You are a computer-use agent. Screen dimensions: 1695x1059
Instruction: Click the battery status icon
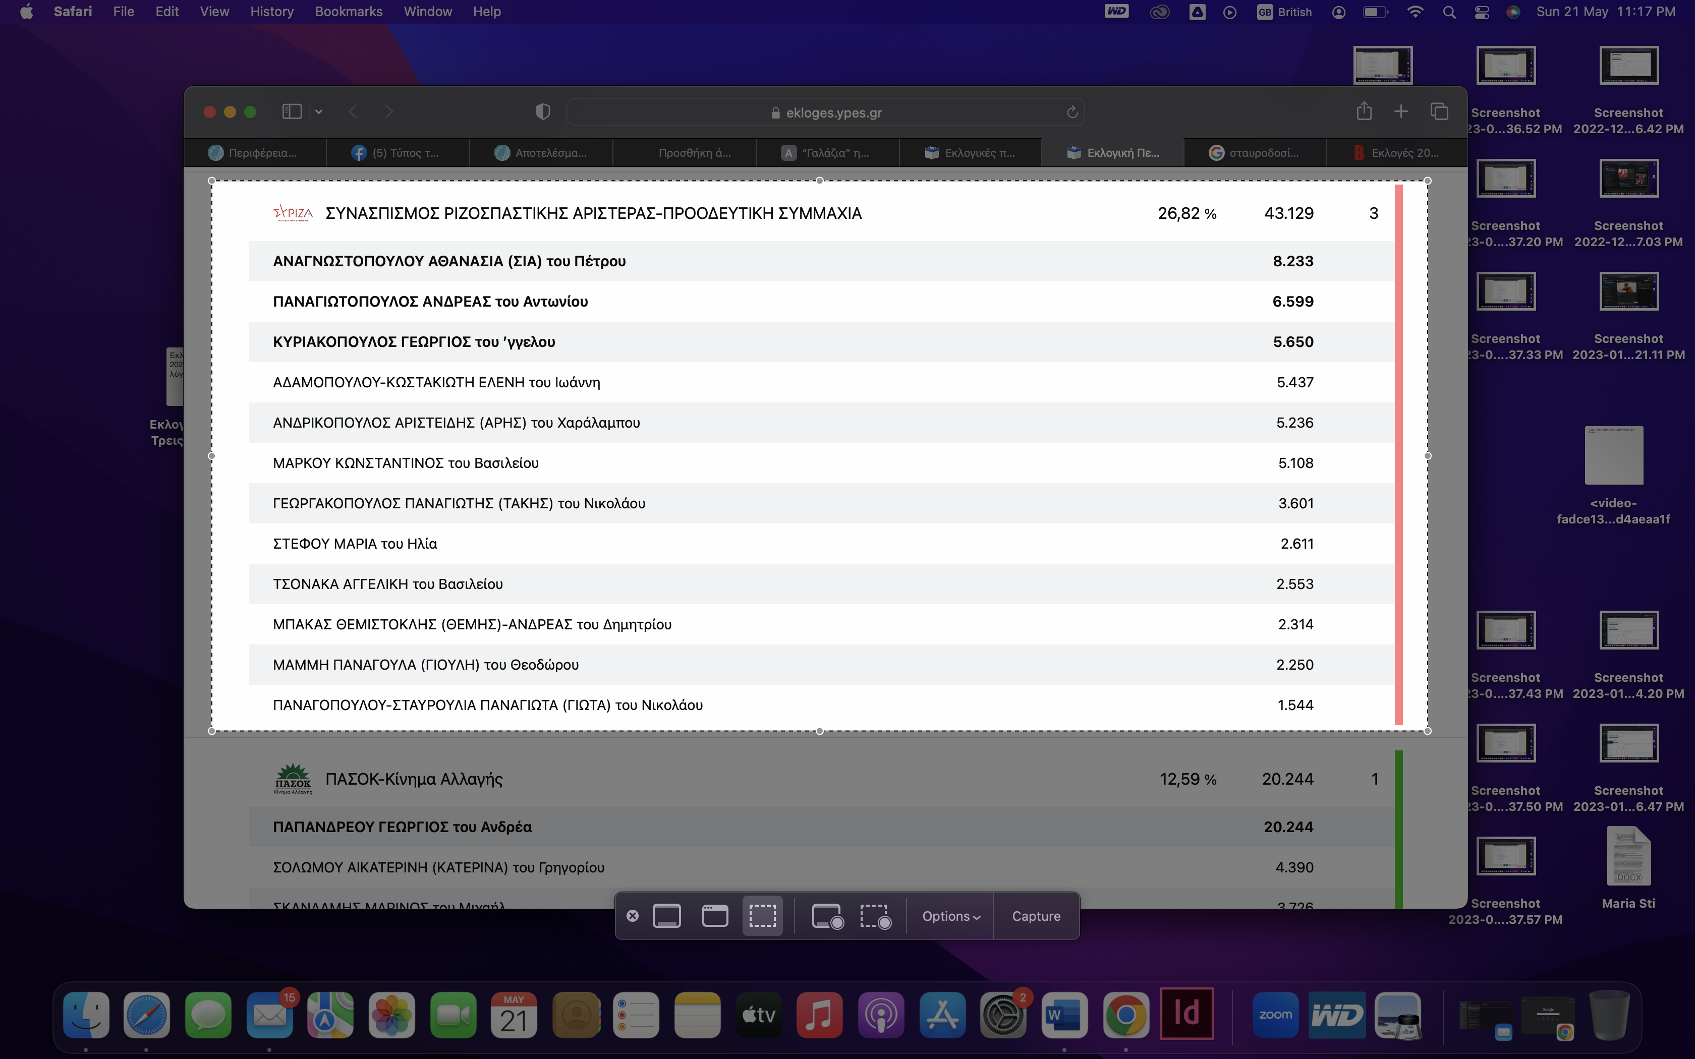(1375, 12)
